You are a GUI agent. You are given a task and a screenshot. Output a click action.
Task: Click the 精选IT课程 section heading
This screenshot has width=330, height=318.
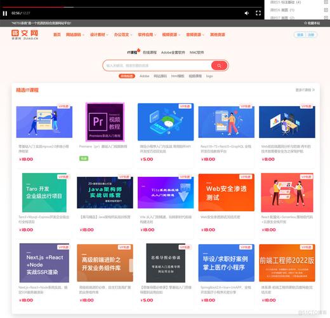27,90
